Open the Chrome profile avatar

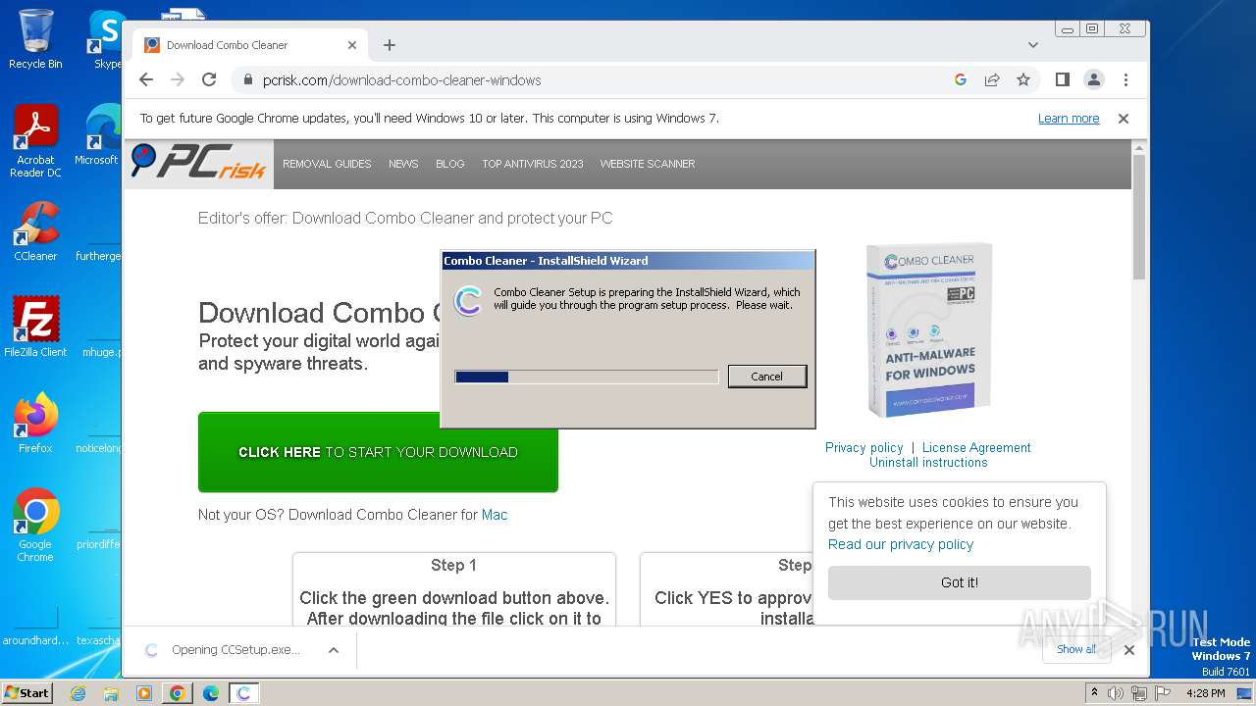pos(1094,79)
